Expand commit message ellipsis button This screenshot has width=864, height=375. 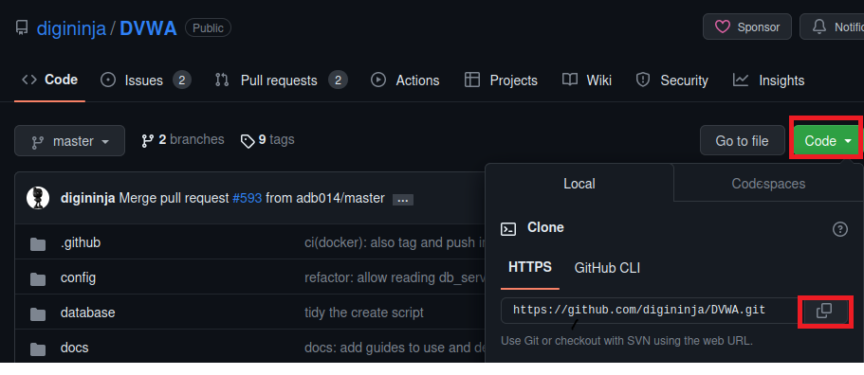pyautogui.click(x=402, y=200)
